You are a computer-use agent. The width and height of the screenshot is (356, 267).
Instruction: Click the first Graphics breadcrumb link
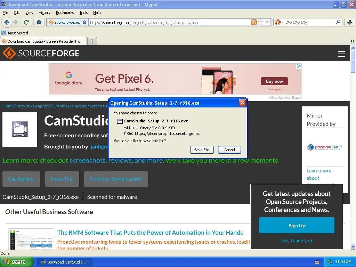[x=41, y=106]
